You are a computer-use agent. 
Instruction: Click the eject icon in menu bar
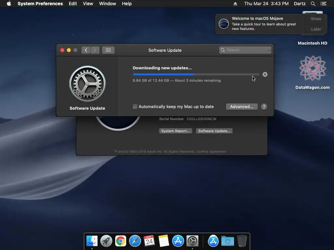(235, 4)
